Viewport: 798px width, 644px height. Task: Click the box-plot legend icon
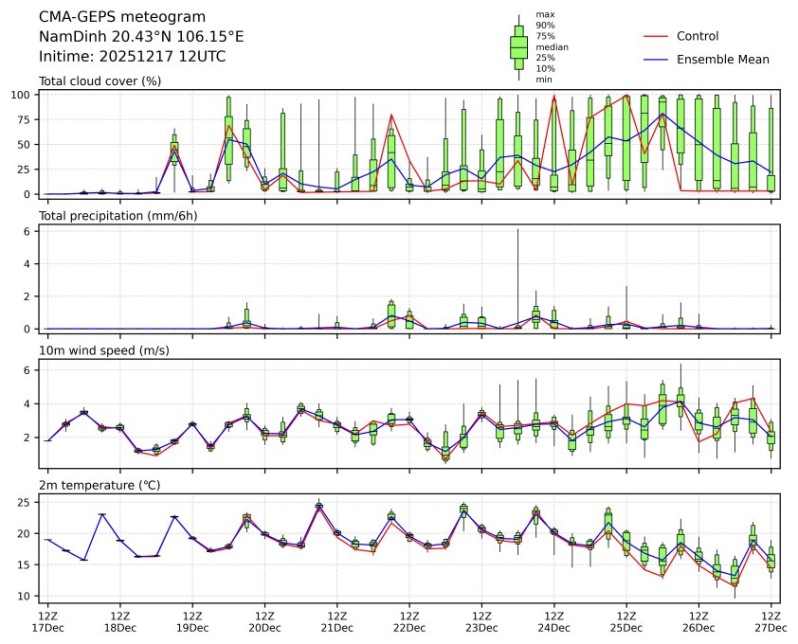pos(518,47)
